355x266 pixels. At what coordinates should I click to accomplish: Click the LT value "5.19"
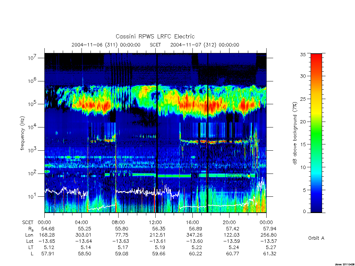point(160,247)
